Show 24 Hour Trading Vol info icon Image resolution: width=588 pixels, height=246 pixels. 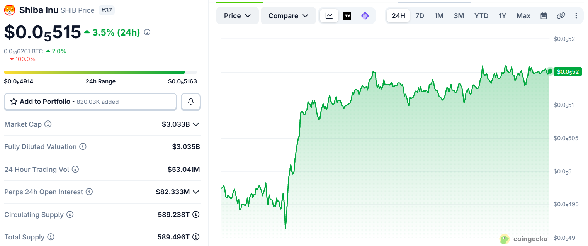click(75, 170)
